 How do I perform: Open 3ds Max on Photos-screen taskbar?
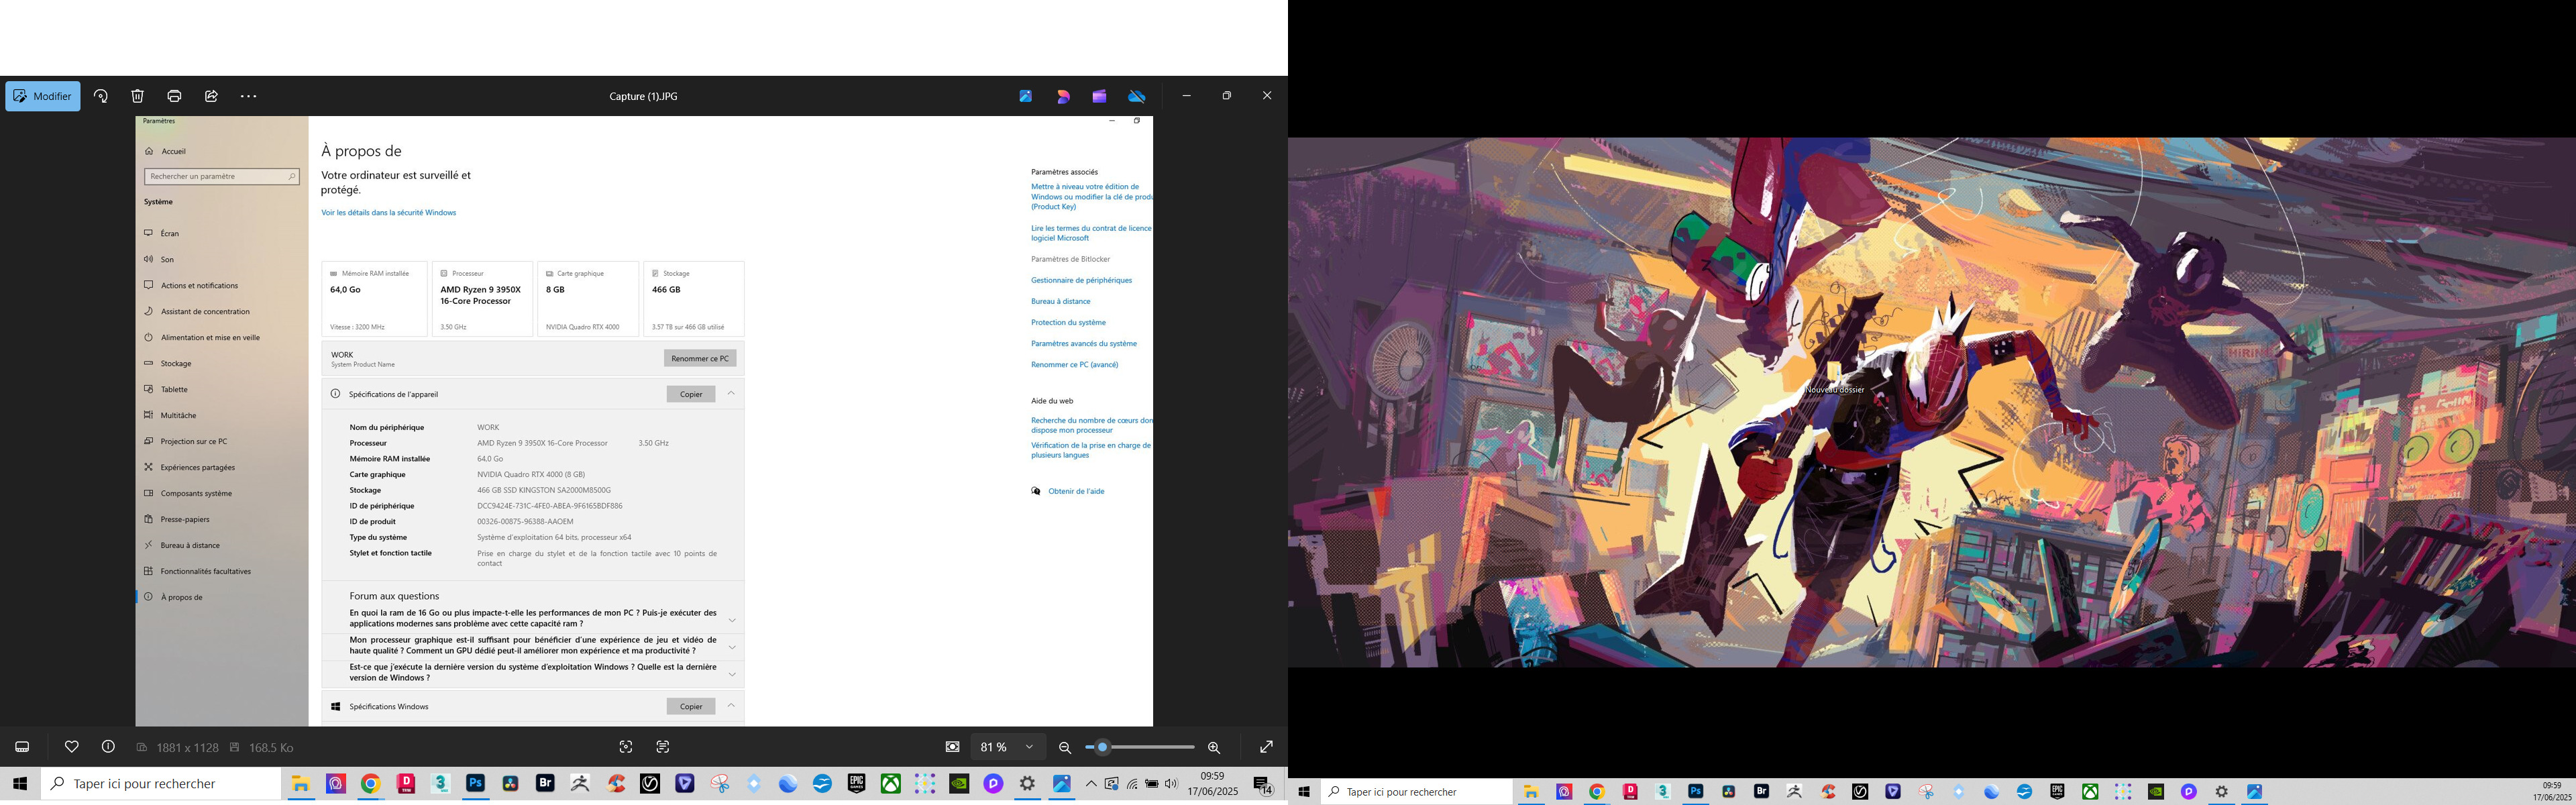tap(440, 784)
